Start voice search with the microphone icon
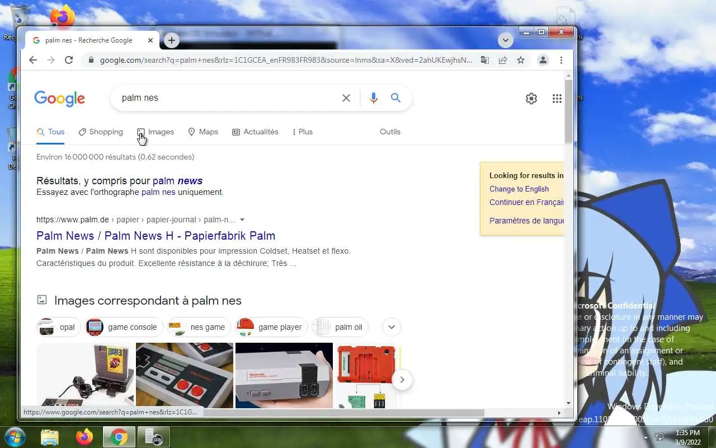This screenshot has width=716, height=448. (x=374, y=98)
